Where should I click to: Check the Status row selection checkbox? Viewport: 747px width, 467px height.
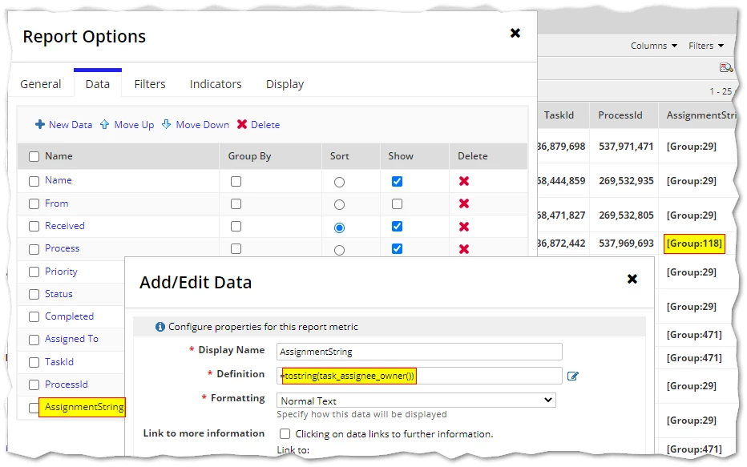34,294
